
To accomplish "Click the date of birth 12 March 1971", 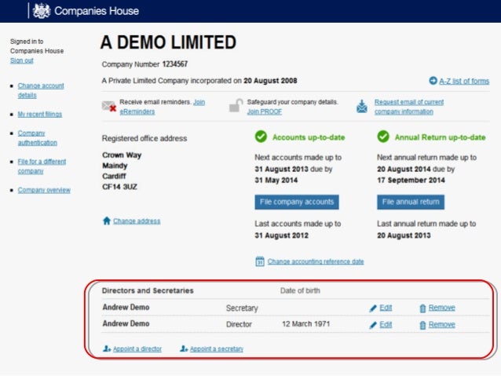I will click(305, 324).
